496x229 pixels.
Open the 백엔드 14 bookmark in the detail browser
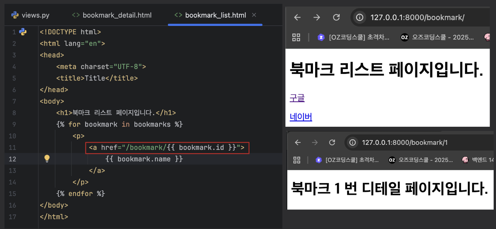477,160
